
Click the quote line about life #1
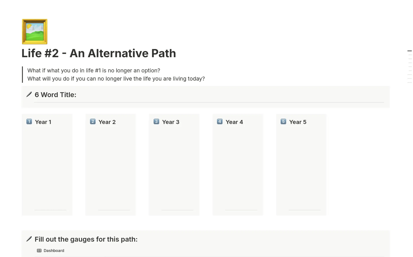tap(94, 71)
